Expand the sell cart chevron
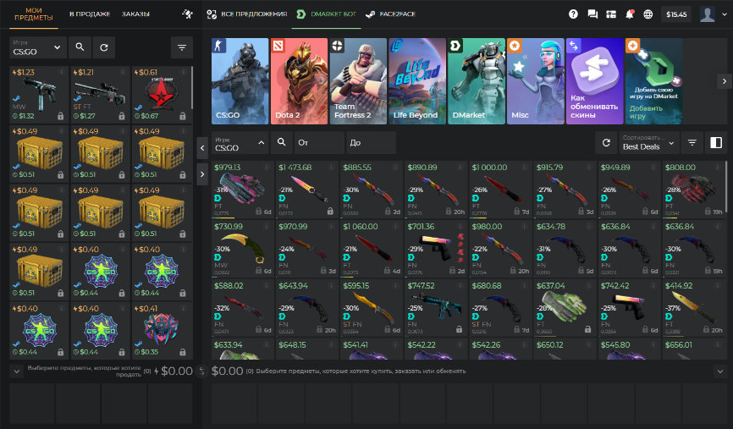Viewport: 733px width, 429px height. click(x=16, y=371)
